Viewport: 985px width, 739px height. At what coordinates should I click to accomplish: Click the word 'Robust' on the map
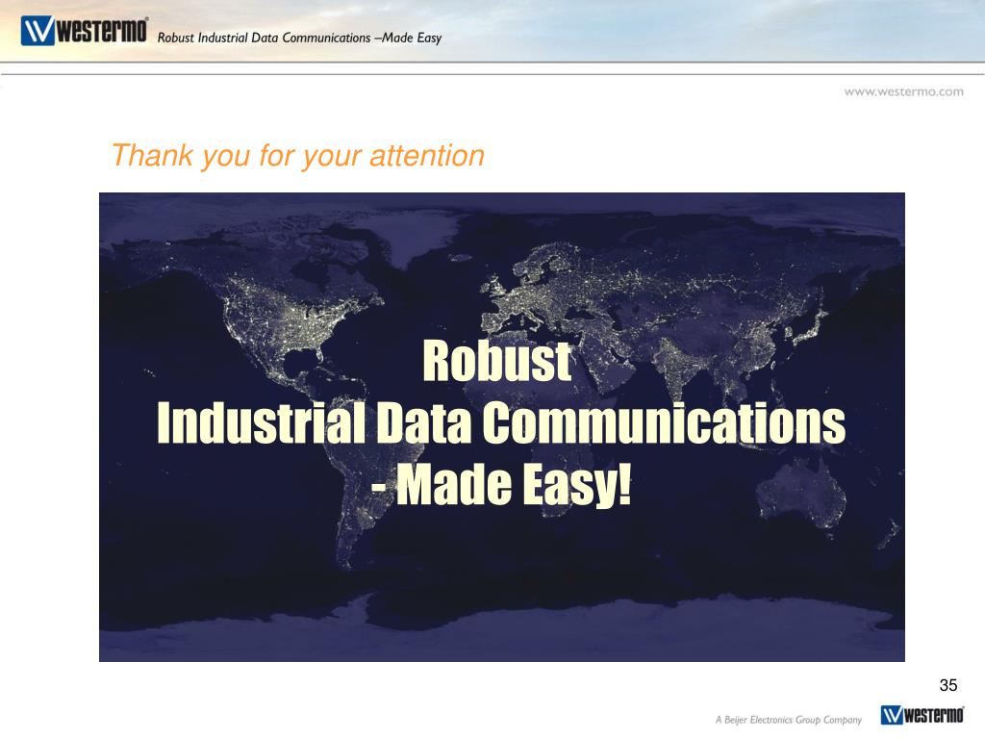(496, 361)
